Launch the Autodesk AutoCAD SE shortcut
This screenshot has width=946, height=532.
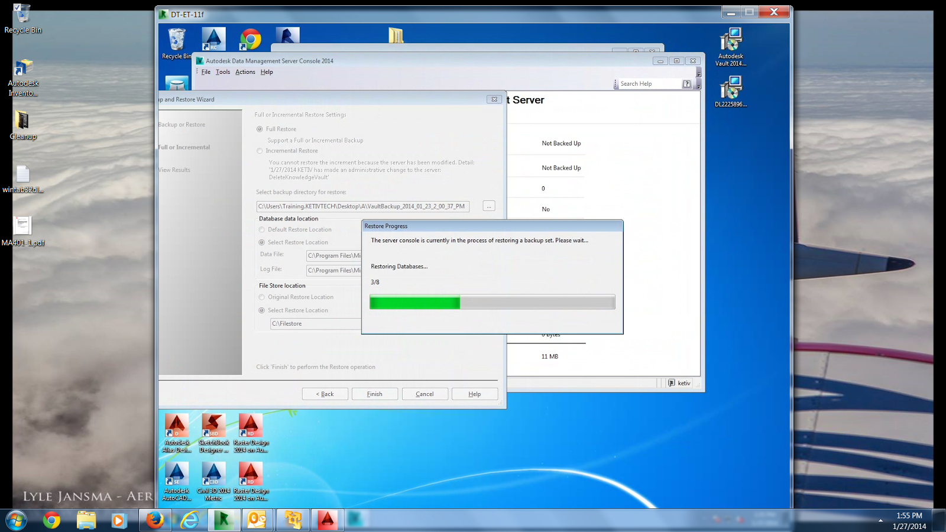coord(177,482)
